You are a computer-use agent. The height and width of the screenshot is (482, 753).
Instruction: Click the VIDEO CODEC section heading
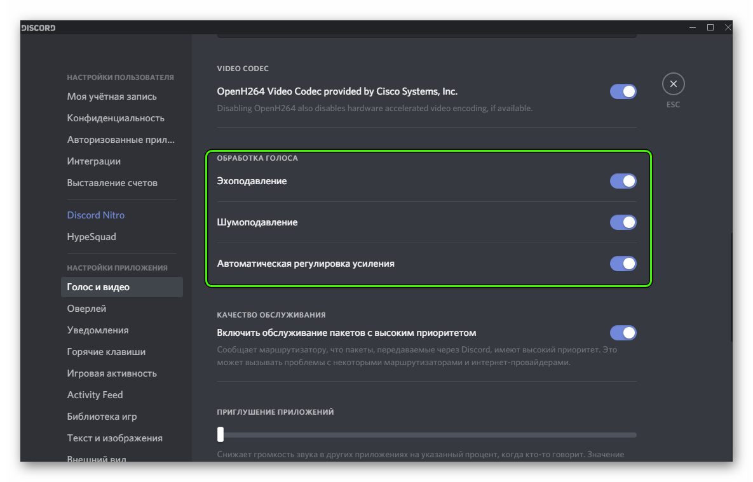tap(243, 69)
